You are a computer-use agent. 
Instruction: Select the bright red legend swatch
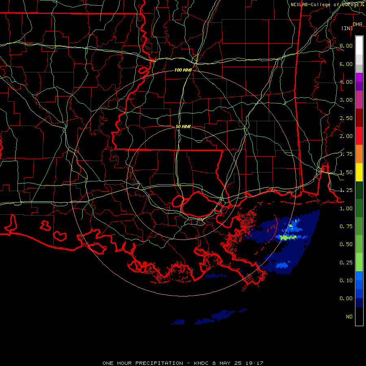click(x=359, y=136)
